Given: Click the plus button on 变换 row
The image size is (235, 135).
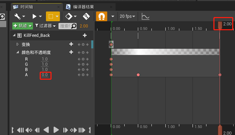Looking at the screenshot, I should click(71, 44).
